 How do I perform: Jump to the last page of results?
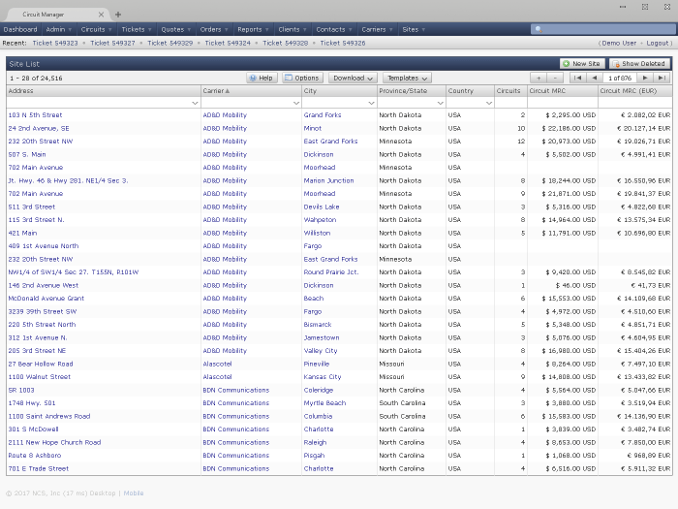[662, 78]
